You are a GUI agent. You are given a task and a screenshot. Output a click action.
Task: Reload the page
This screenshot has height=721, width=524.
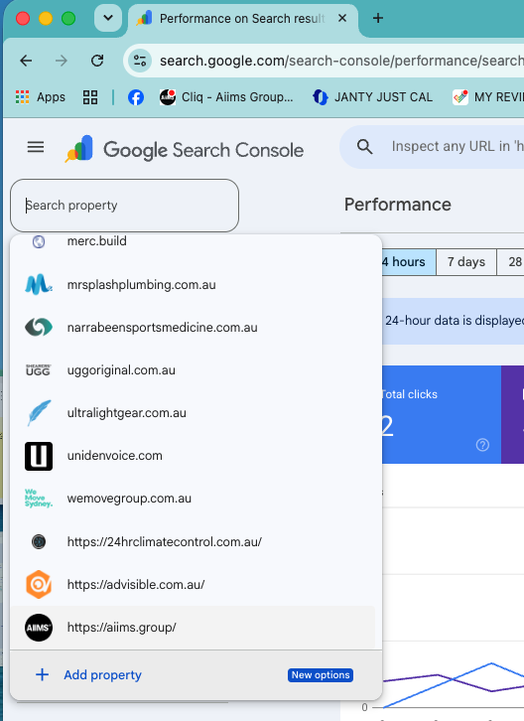[97, 61]
